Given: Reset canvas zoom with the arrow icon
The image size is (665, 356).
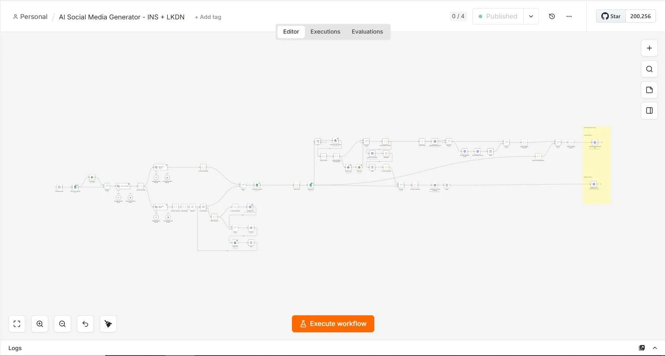Looking at the screenshot, I should click(85, 324).
